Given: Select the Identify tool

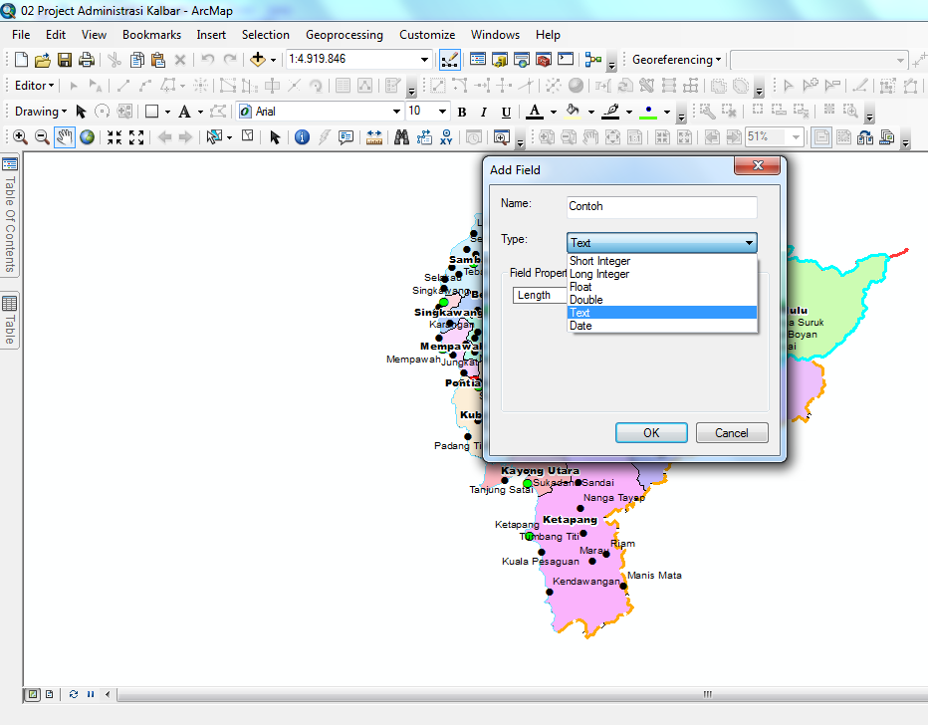Looking at the screenshot, I should 302,137.
